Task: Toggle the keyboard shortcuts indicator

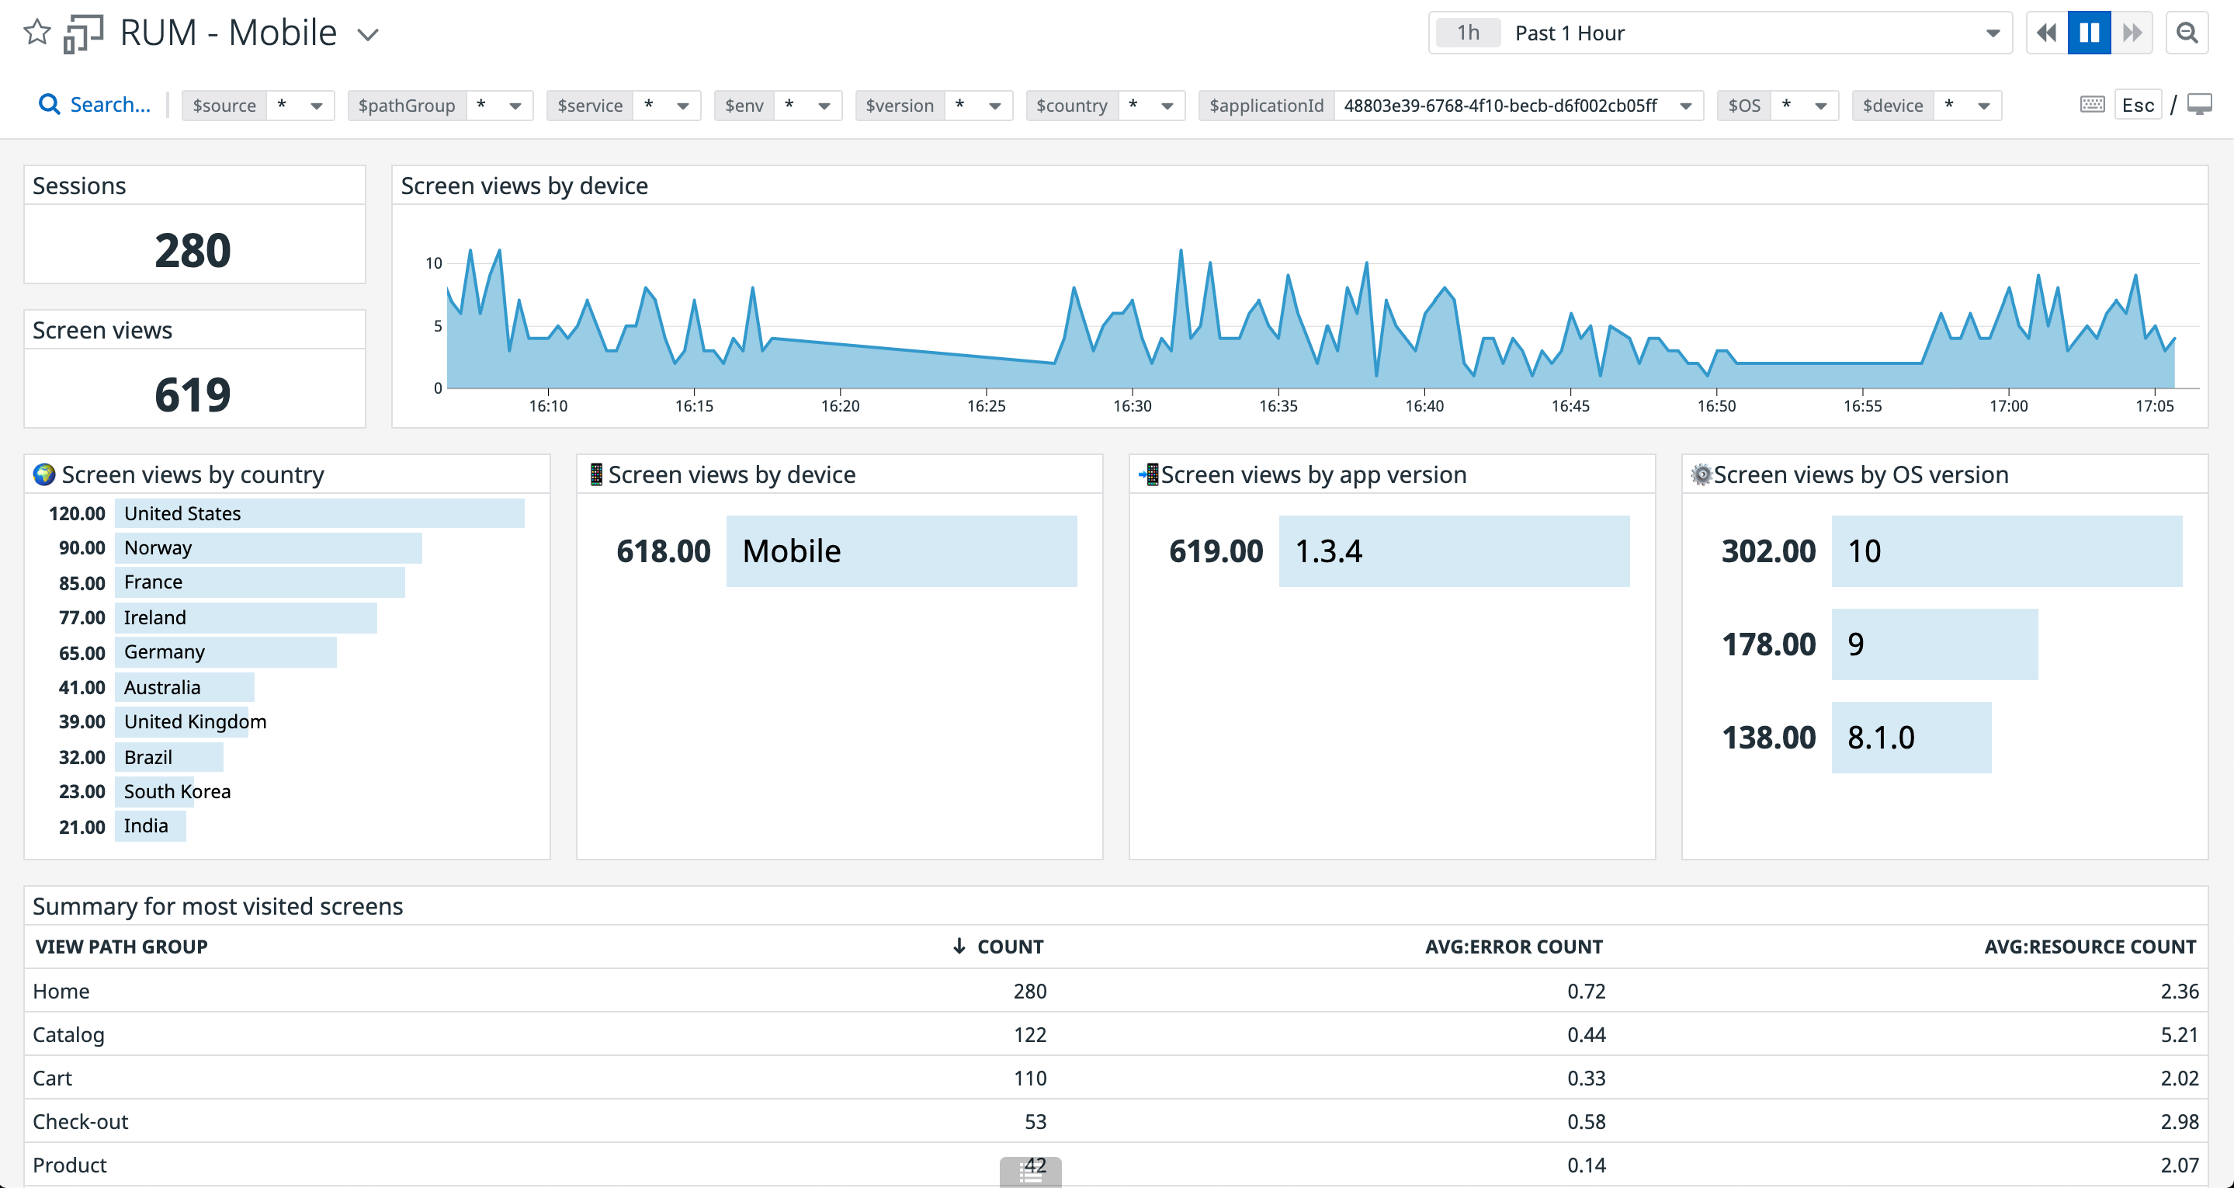Action: tap(2092, 104)
